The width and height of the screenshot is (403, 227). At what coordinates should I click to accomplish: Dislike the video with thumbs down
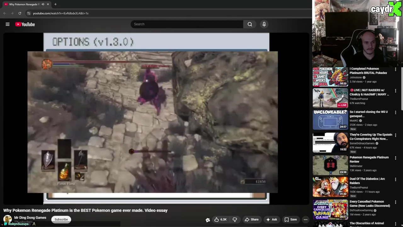[x=235, y=219]
